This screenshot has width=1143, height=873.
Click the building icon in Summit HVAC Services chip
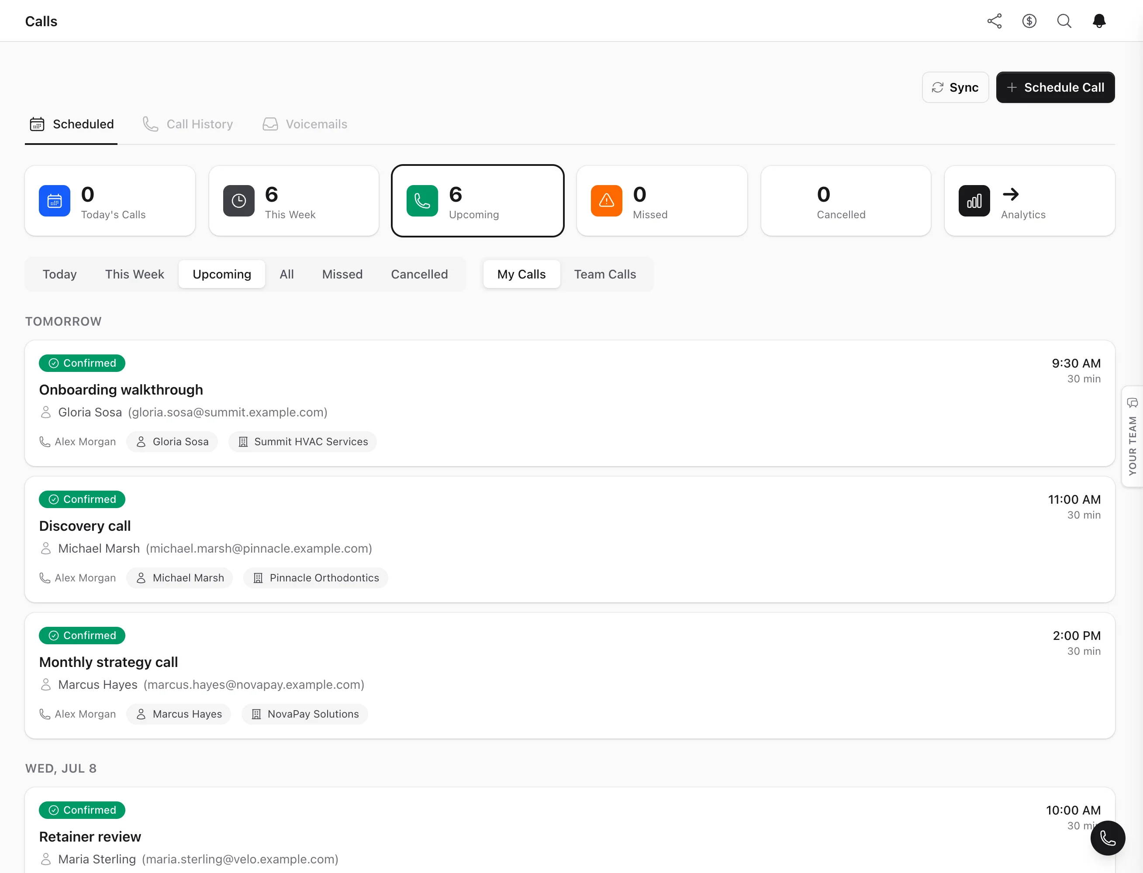pos(243,442)
